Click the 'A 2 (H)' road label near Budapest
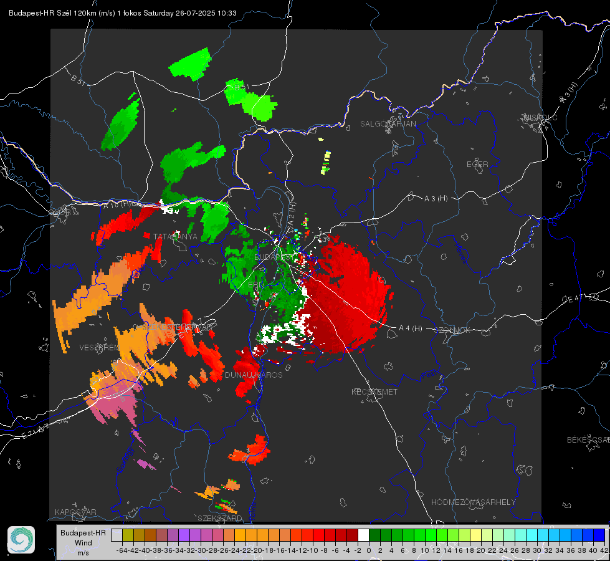The width and height of the screenshot is (610, 561). pos(292,215)
